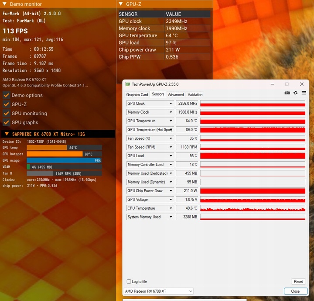Open the CPU Temperature sensor dropdown
Screen dimensions: 314x301
pos(171,208)
